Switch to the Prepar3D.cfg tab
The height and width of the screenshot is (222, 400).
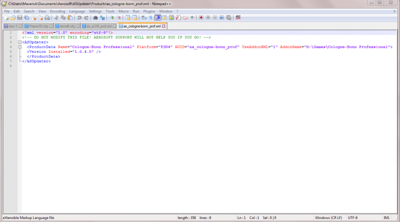[x=38, y=26]
